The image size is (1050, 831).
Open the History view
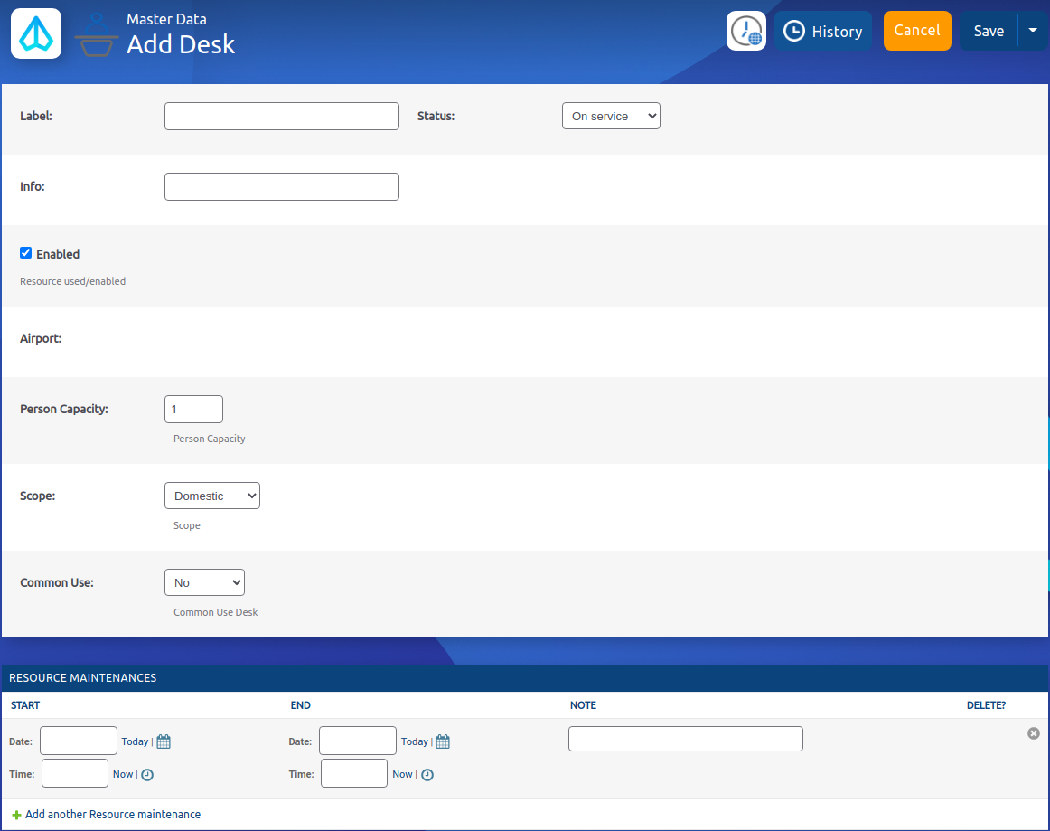(x=822, y=31)
